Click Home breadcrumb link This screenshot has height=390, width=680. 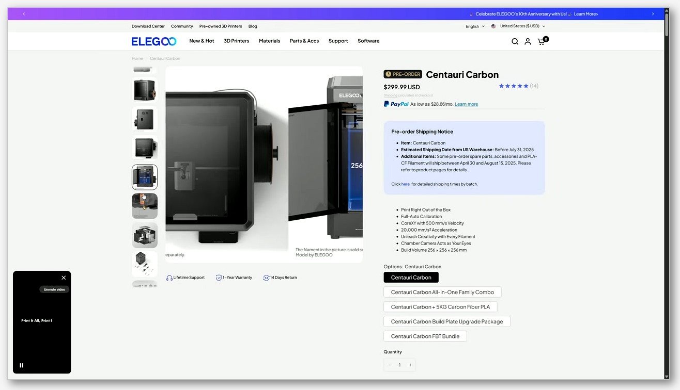[137, 58]
